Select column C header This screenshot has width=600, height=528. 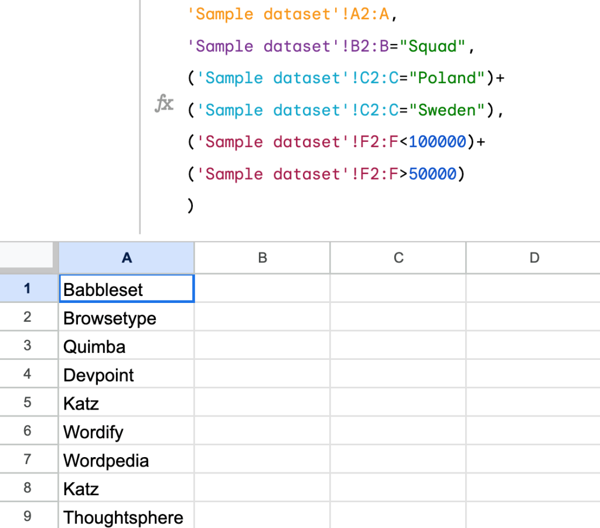[x=398, y=257]
